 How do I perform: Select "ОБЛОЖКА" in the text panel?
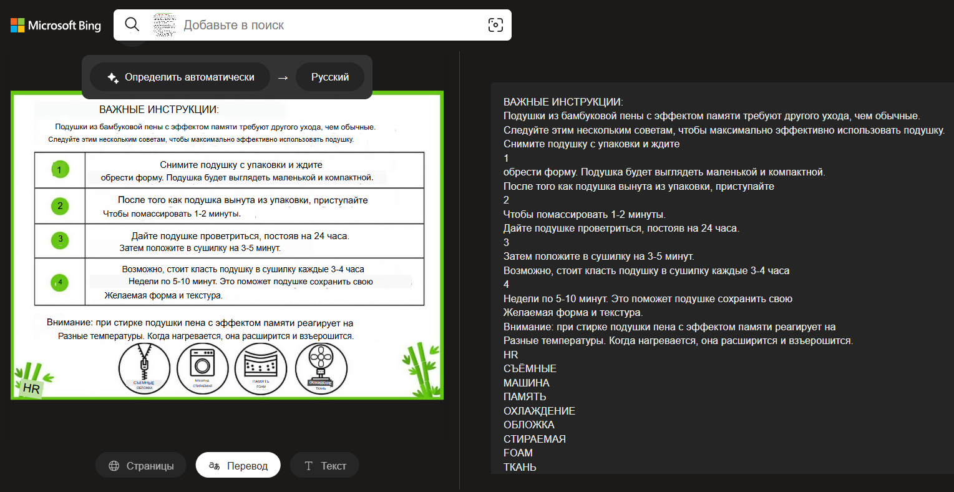pyautogui.click(x=529, y=425)
